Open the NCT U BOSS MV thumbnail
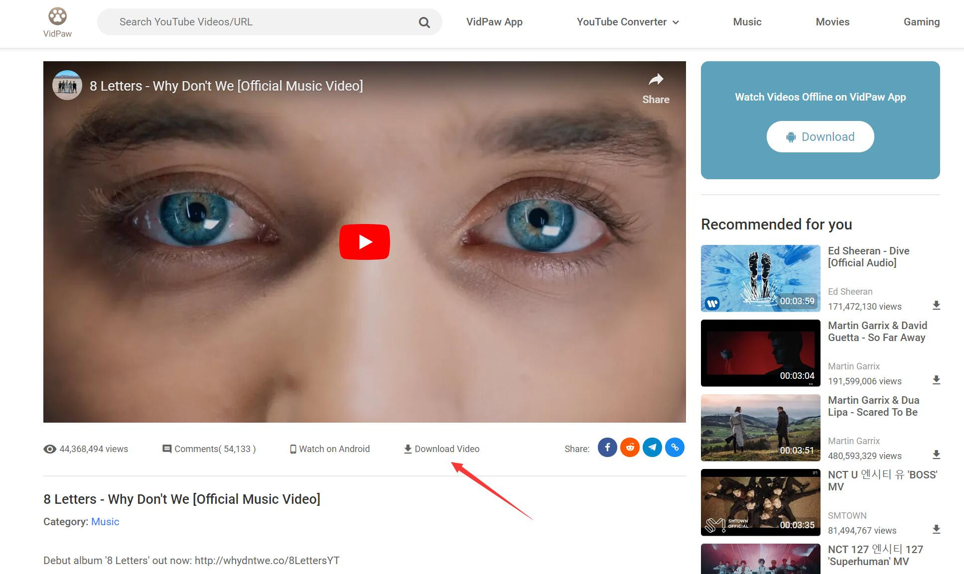The height and width of the screenshot is (574, 964). [x=760, y=502]
